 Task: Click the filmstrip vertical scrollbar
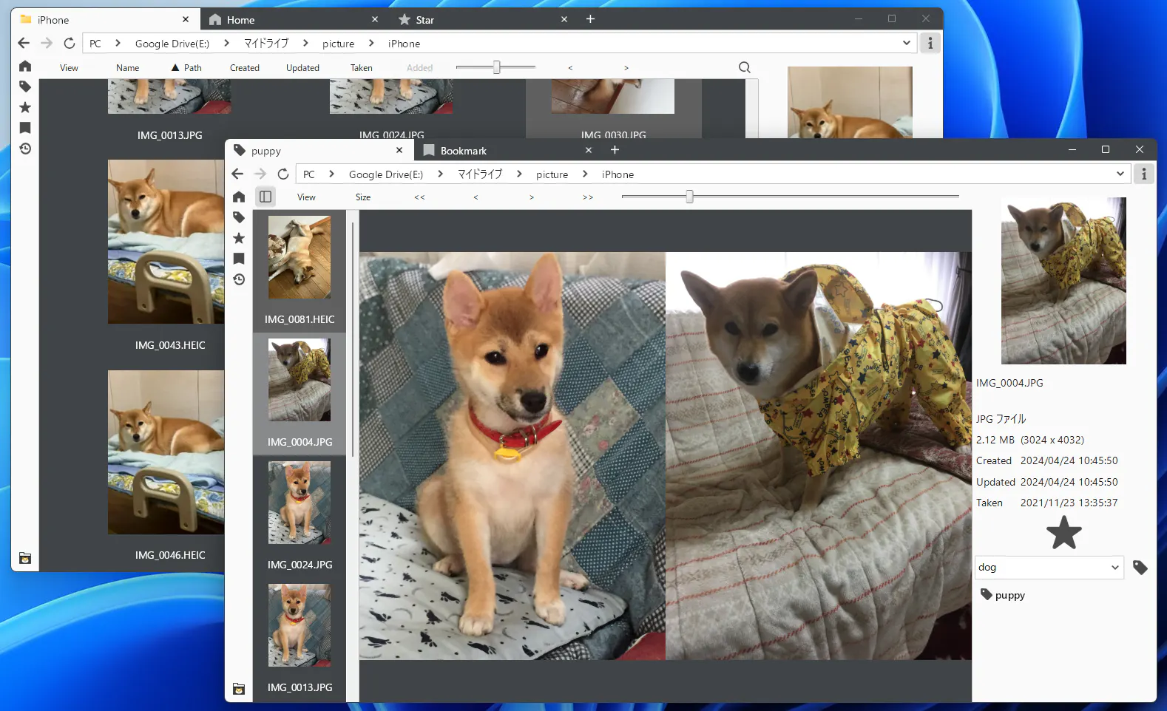click(353, 338)
